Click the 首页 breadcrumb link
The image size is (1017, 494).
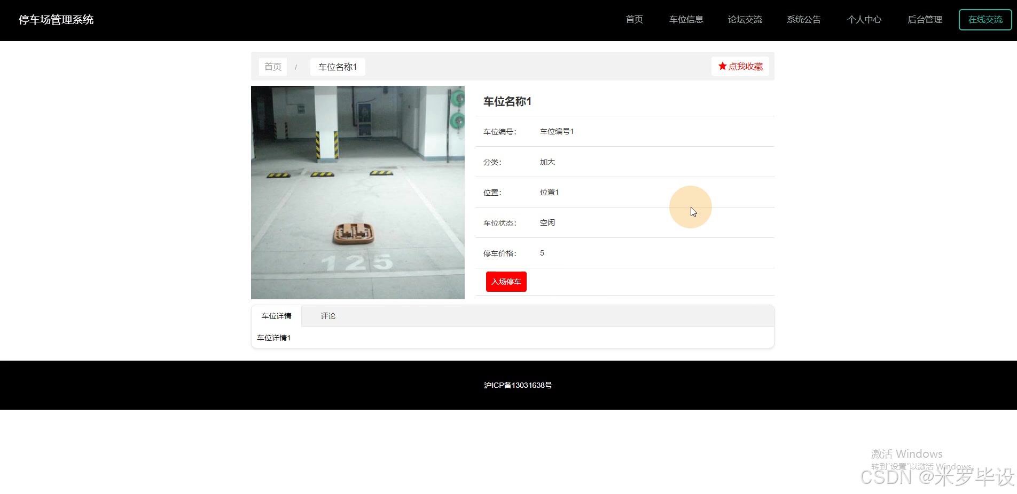pos(273,67)
